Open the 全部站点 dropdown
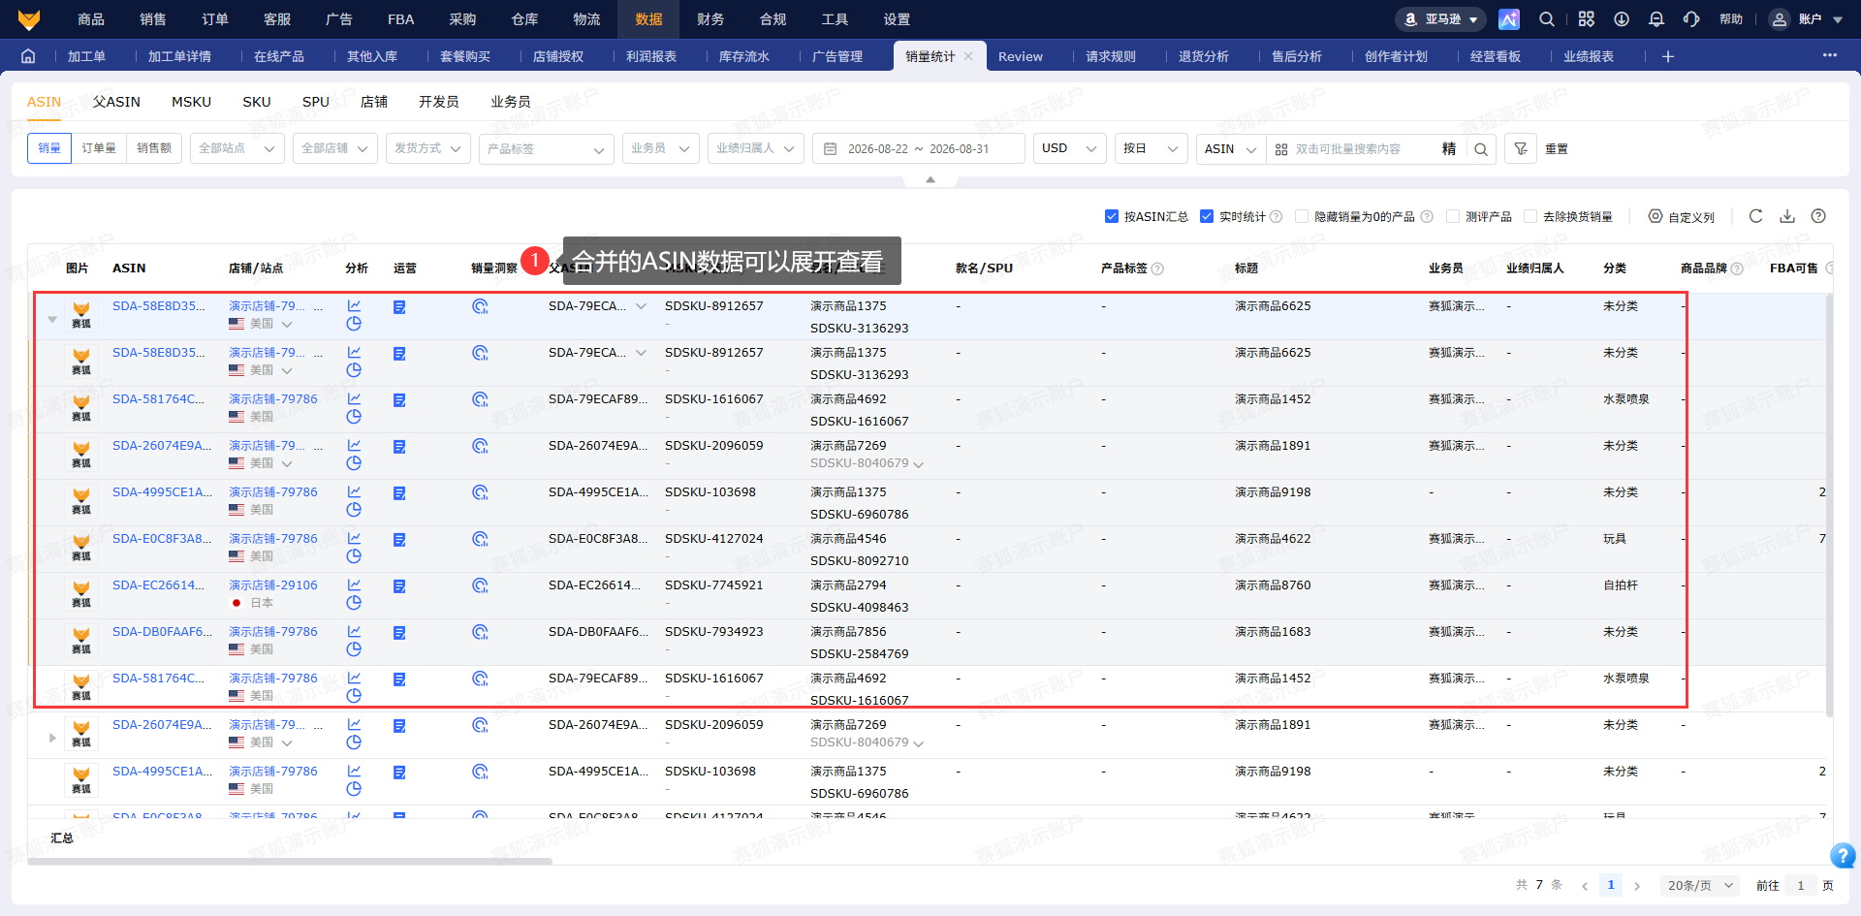1861x916 pixels. pos(237,148)
